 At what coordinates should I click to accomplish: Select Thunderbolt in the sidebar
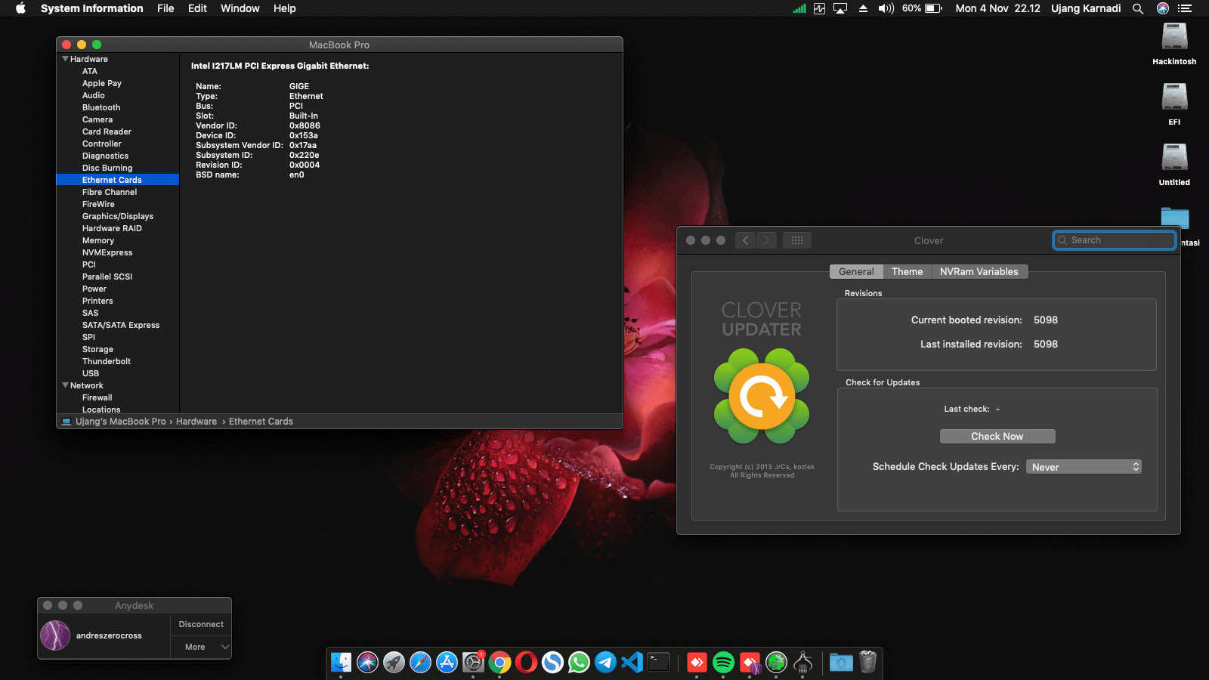click(x=107, y=361)
